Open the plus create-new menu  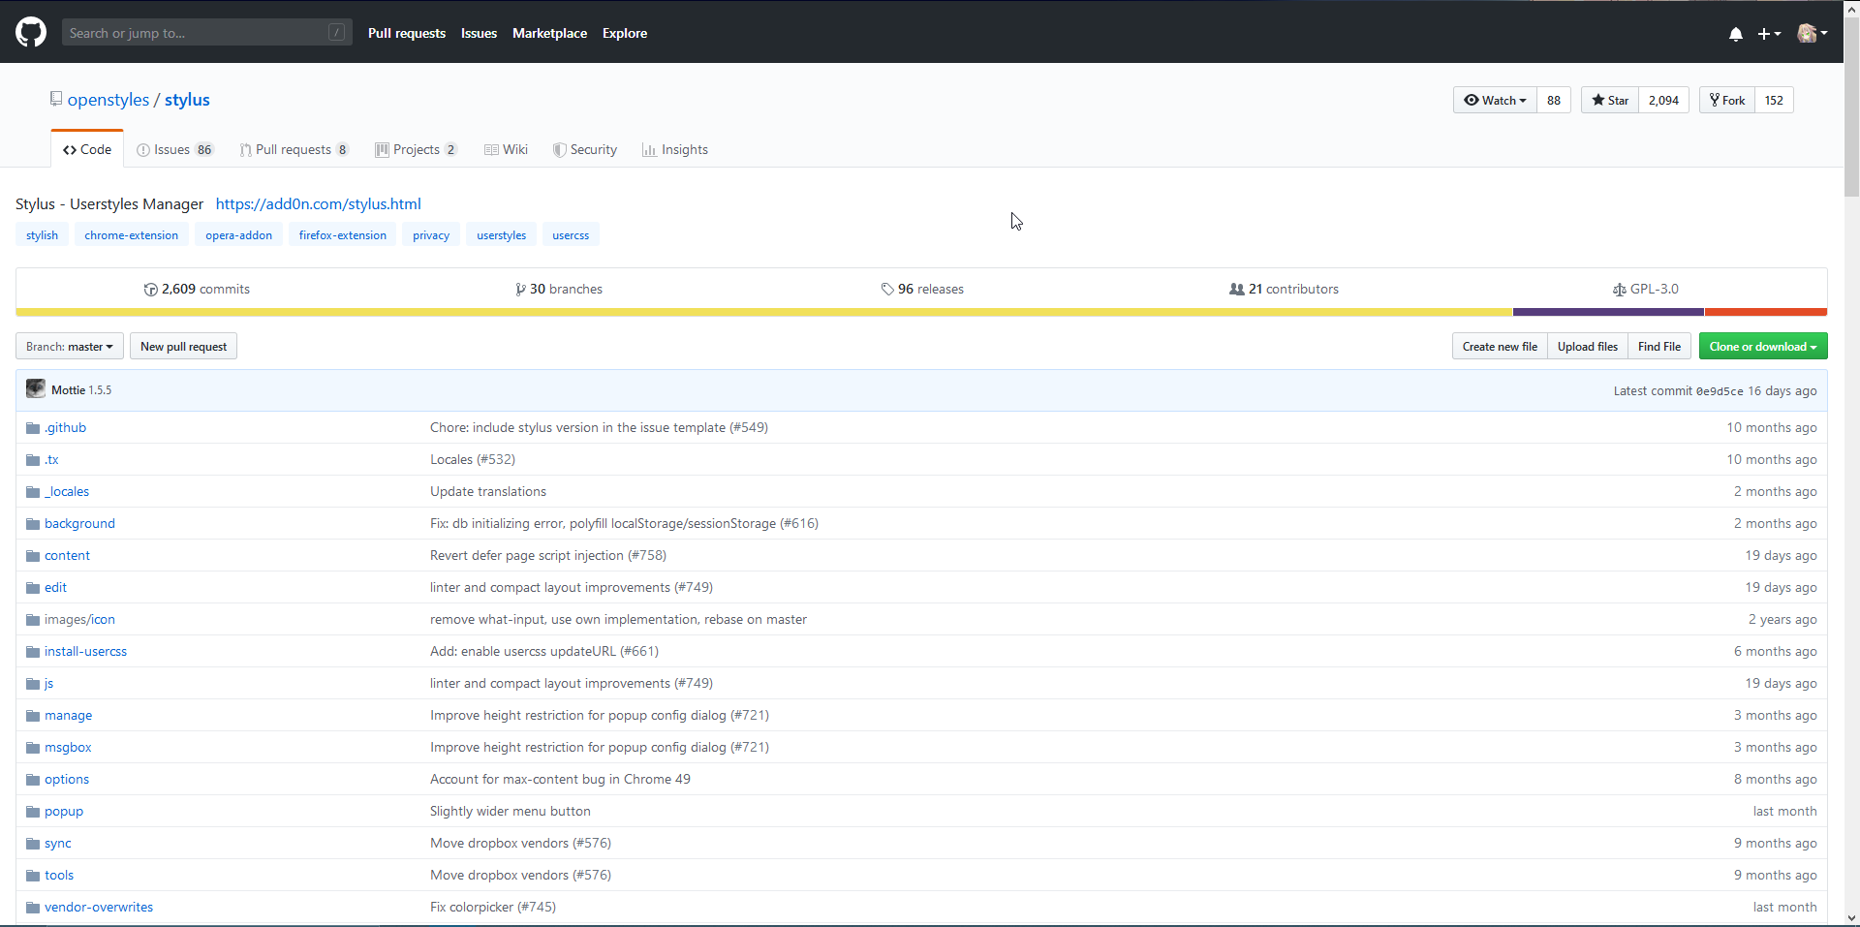[1769, 34]
